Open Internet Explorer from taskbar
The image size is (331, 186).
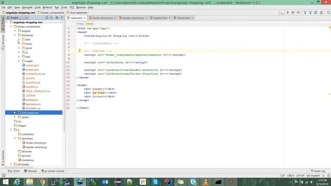tap(17, 182)
